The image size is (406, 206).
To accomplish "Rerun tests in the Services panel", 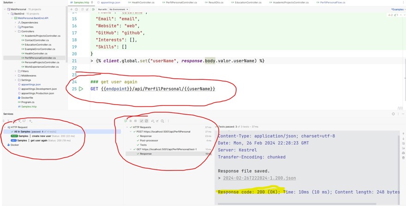I will tap(126, 121).
